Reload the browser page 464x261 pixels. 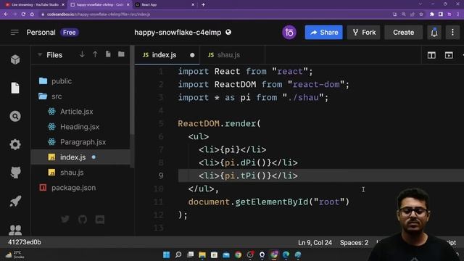(23, 14)
